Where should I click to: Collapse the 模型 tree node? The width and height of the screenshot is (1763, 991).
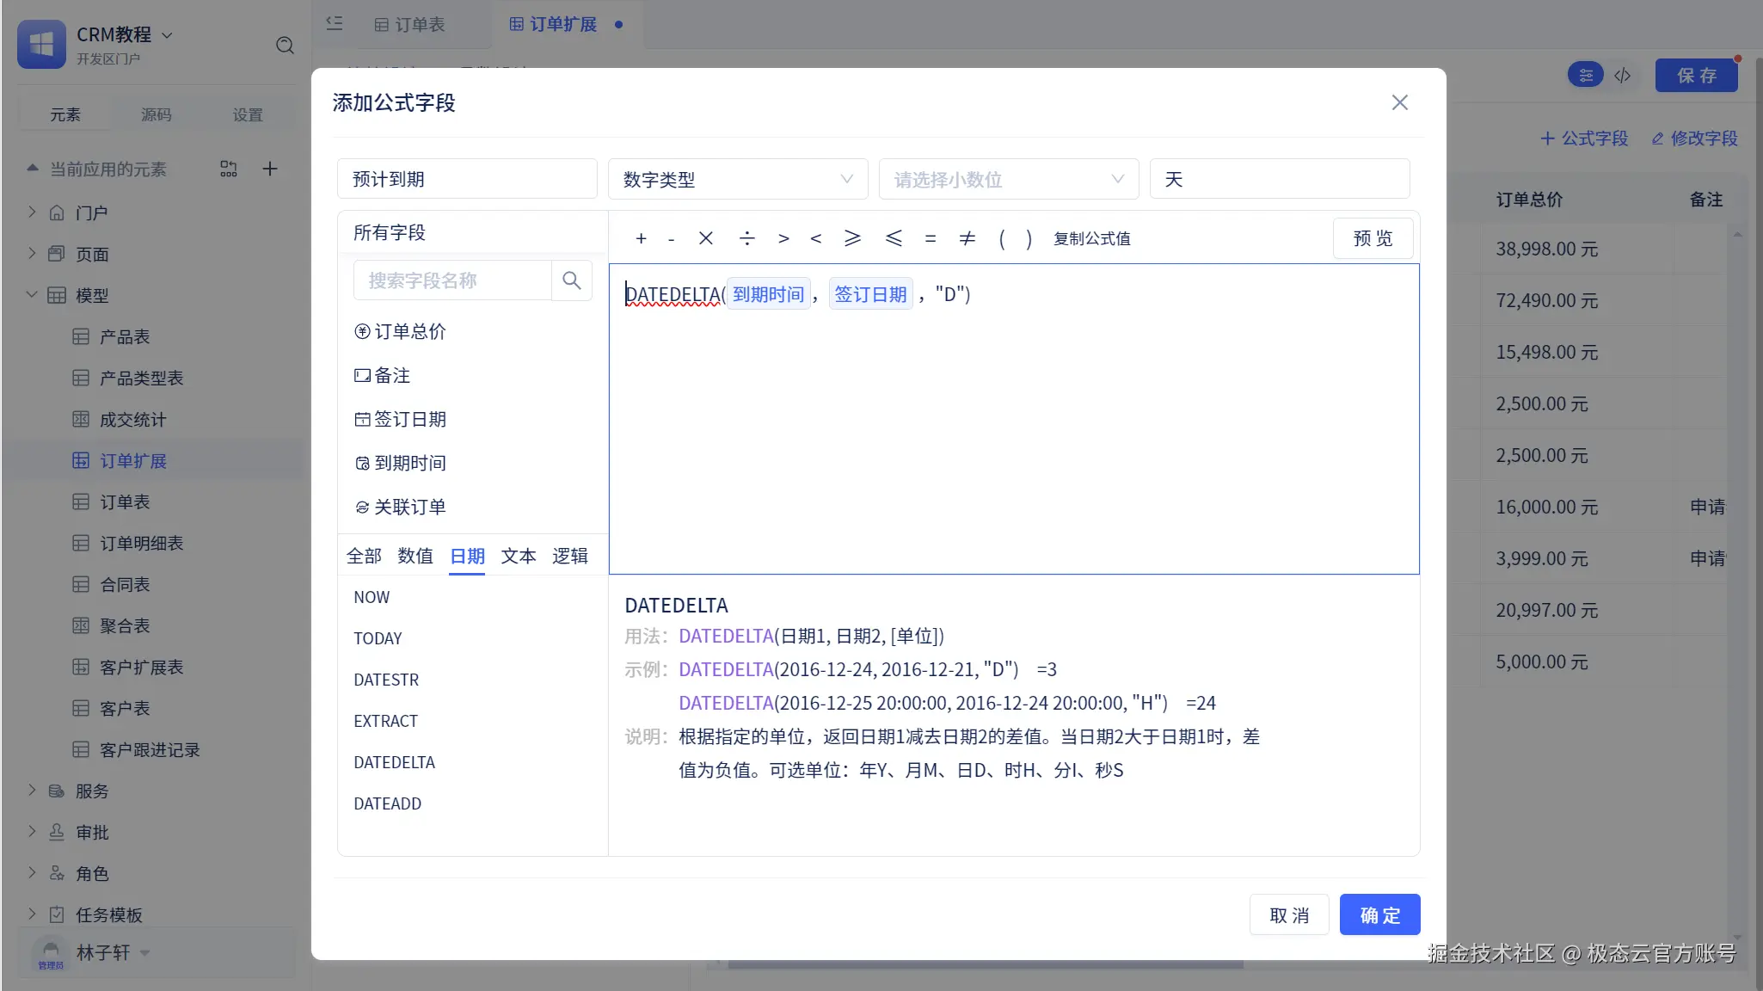click(x=32, y=295)
